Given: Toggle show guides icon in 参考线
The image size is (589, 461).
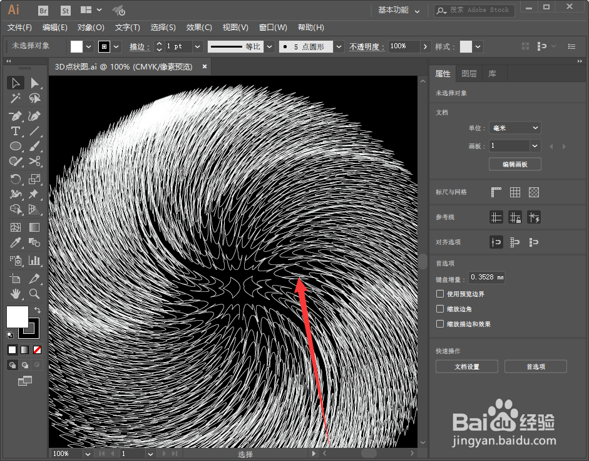Looking at the screenshot, I should tap(496, 217).
